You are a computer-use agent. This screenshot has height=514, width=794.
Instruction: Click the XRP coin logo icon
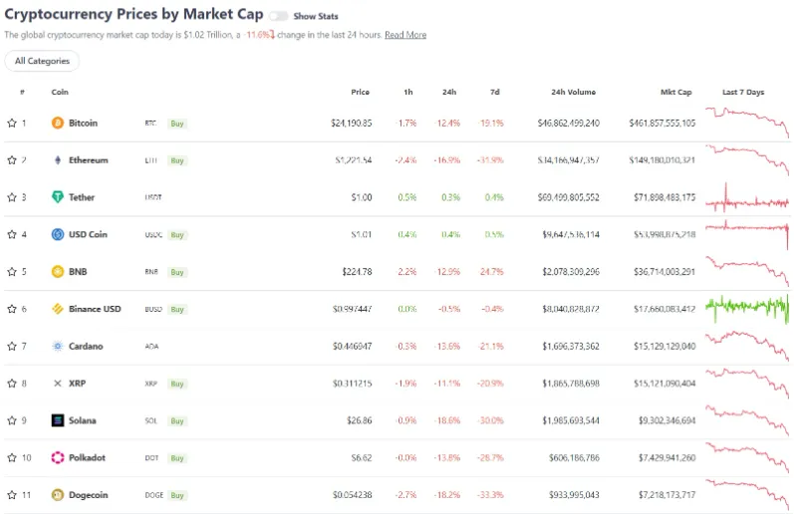tap(58, 384)
